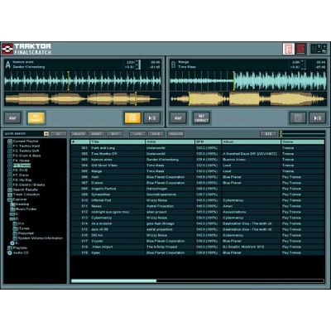
Task: Click the F4: House playlist icon
Action: [x=10, y=161]
